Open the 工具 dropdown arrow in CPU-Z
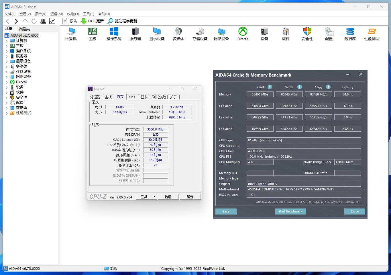This screenshot has width=391, height=275. 154,196
